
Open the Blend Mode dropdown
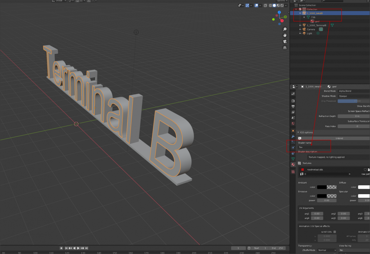pyautogui.click(x=353, y=91)
